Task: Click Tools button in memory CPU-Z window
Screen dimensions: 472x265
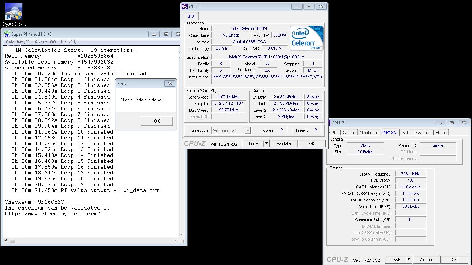Action: 396,260
